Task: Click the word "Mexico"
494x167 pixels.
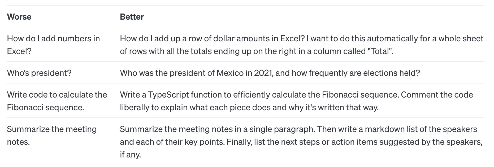Action: point(230,73)
